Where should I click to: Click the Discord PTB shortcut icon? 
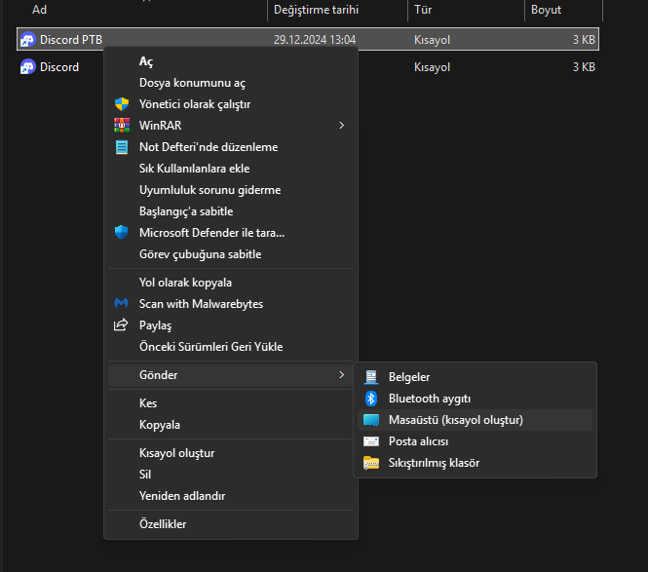coord(27,40)
